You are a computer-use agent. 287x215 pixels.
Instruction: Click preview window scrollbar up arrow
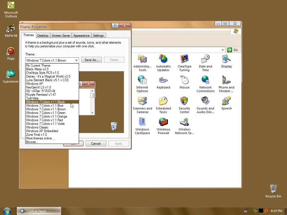pyautogui.click(x=92, y=91)
